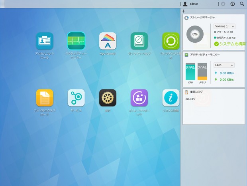The image size is (247, 186).
Task: Click the green system status message
Action: pos(232,44)
